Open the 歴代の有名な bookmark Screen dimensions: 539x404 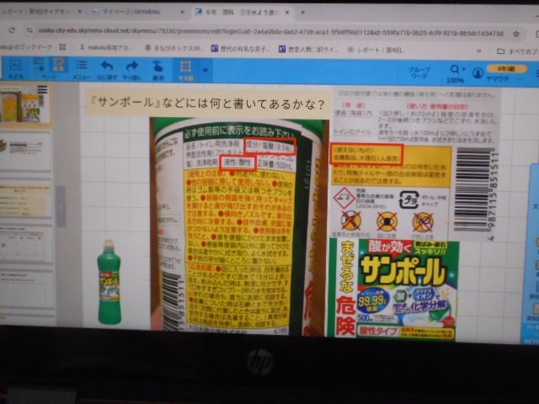click(x=239, y=49)
